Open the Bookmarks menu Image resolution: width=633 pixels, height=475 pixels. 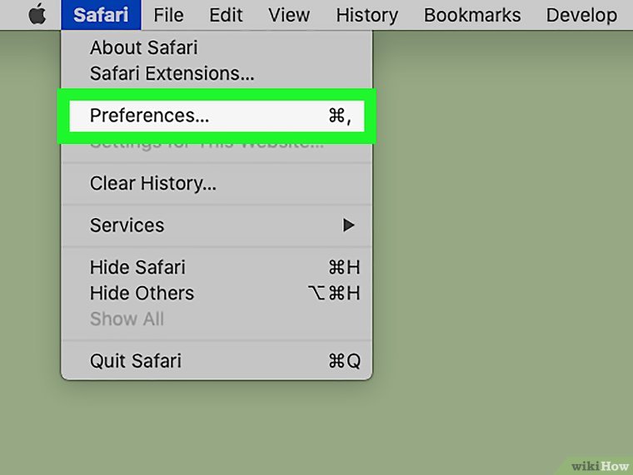coord(472,15)
